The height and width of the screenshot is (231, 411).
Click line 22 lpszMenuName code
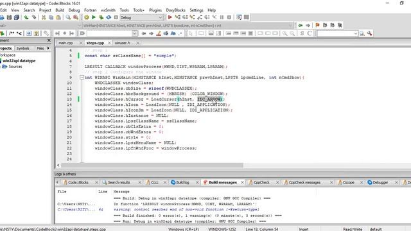pyautogui.click(x=136, y=142)
